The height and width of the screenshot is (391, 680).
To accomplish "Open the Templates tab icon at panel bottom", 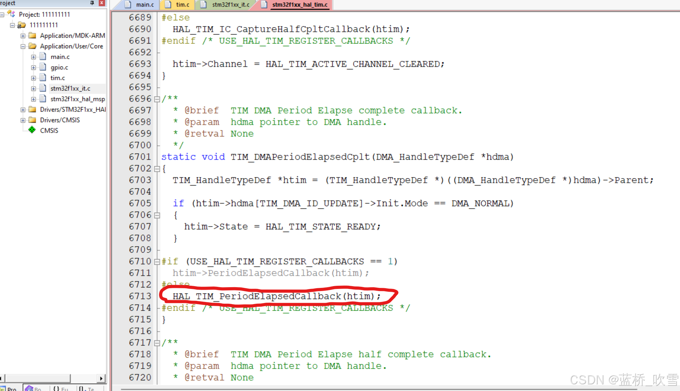I will (82, 388).
